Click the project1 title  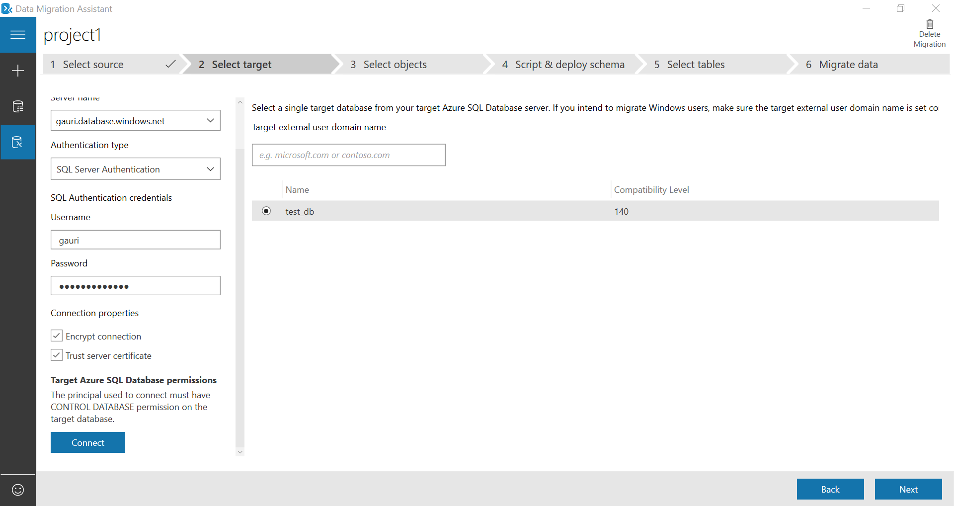(x=73, y=35)
